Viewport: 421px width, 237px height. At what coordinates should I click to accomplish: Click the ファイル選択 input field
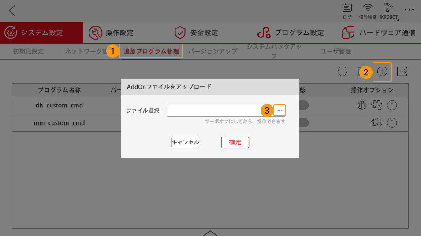(220, 111)
